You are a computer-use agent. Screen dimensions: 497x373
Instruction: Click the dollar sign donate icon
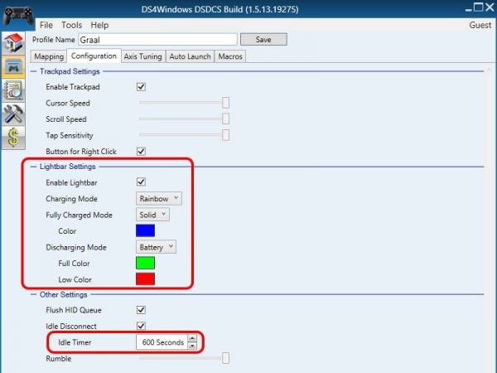pos(13,138)
